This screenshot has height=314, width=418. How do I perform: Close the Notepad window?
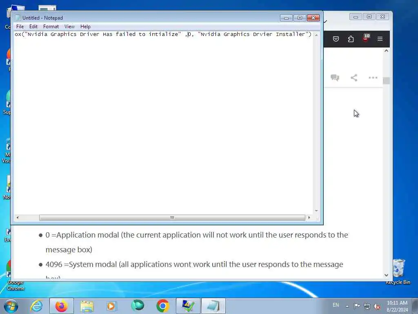click(x=313, y=18)
